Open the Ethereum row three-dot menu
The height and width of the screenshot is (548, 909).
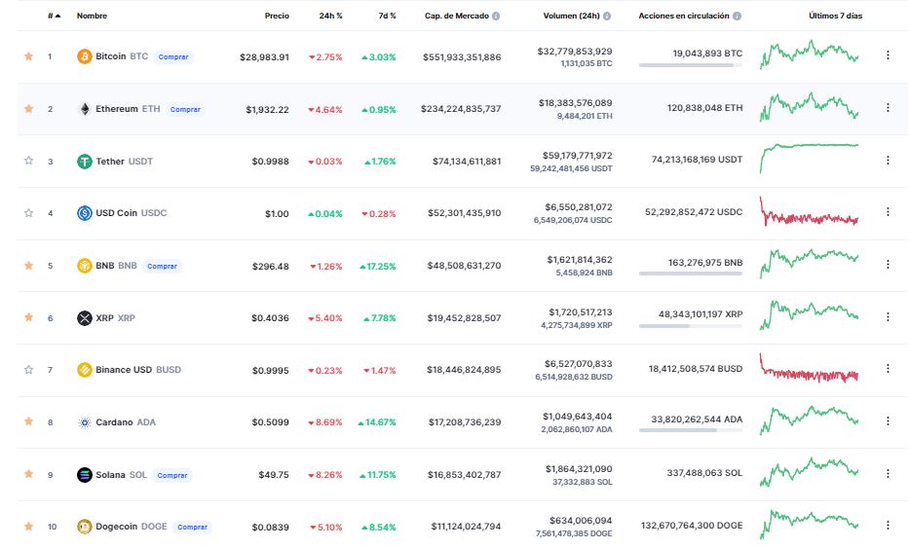tap(888, 108)
